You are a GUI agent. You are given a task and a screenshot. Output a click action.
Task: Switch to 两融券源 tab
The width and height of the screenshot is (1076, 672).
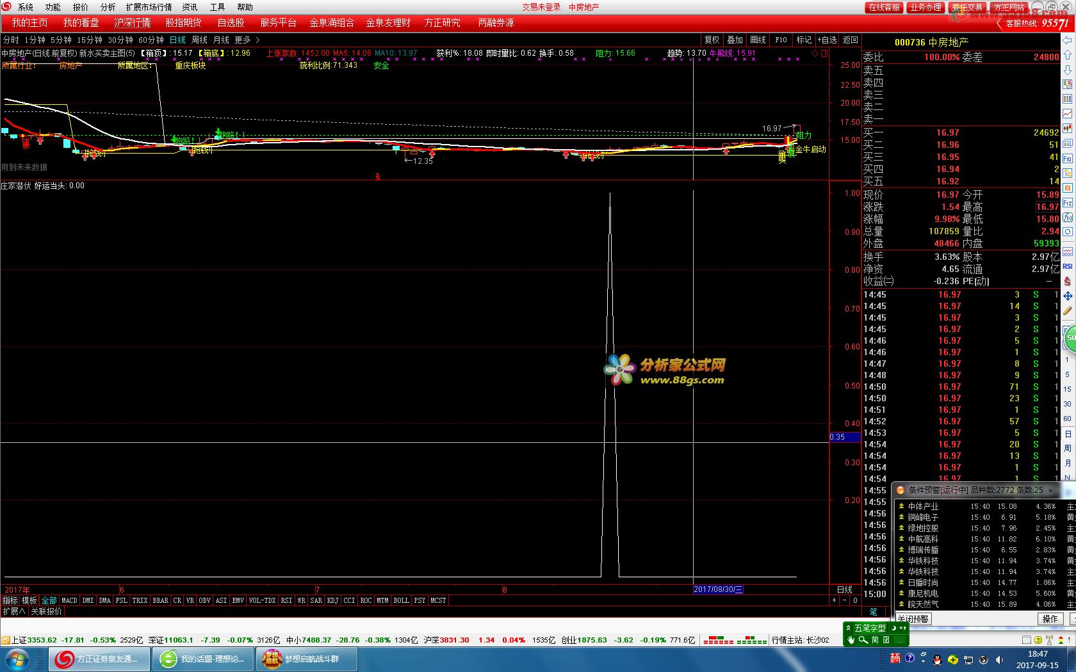click(496, 23)
